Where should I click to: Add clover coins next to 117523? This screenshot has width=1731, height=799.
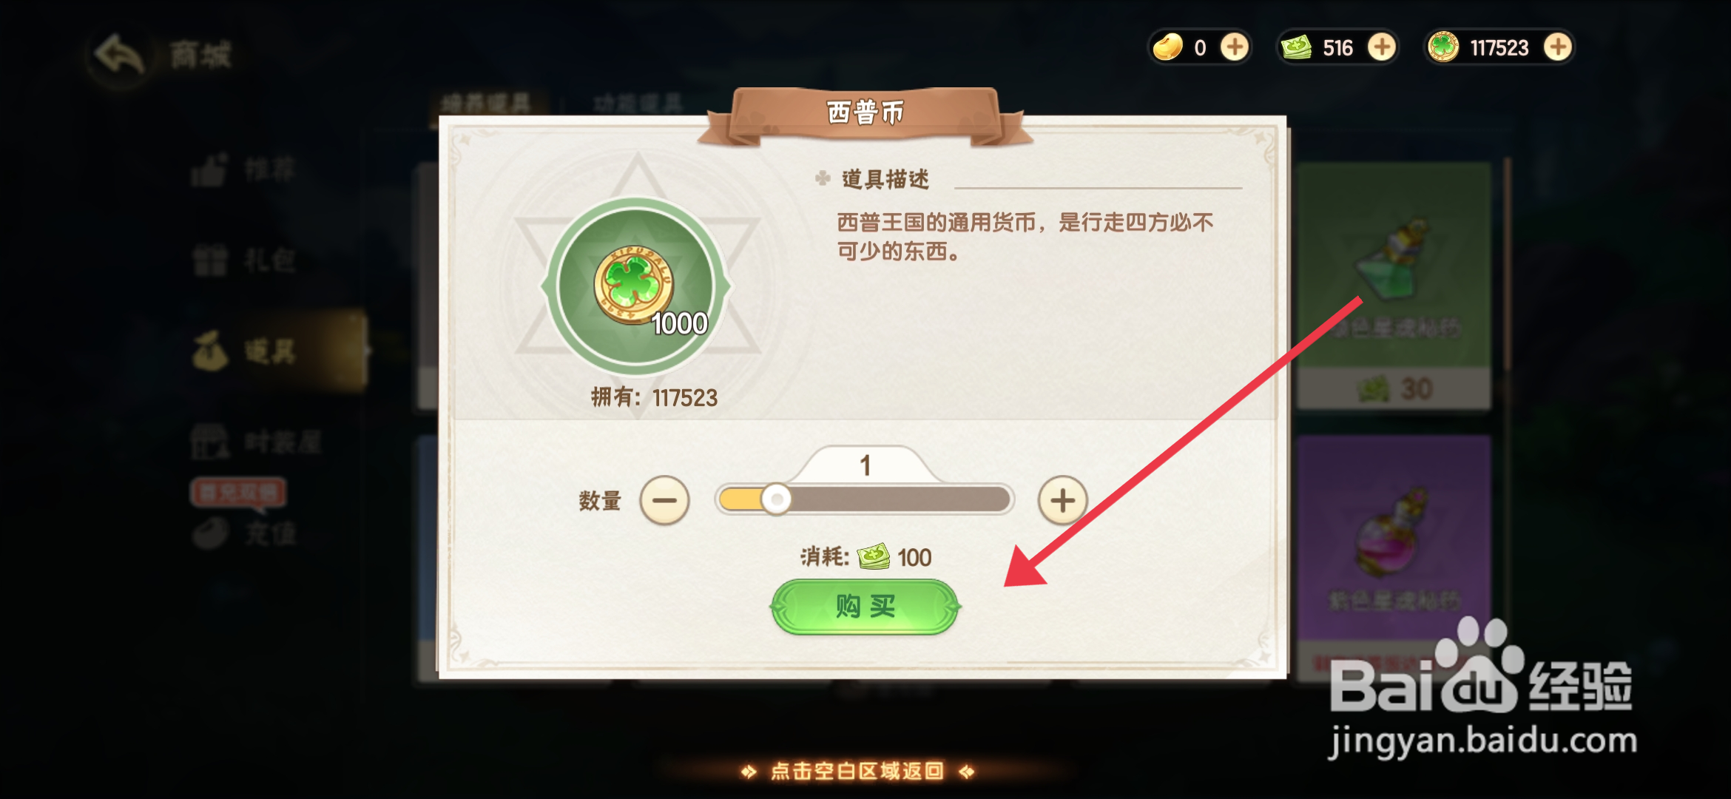1557,47
